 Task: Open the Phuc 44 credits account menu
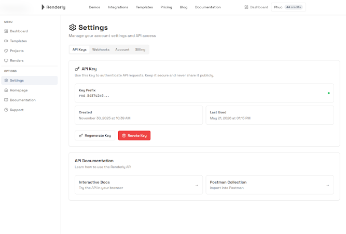pyautogui.click(x=288, y=7)
